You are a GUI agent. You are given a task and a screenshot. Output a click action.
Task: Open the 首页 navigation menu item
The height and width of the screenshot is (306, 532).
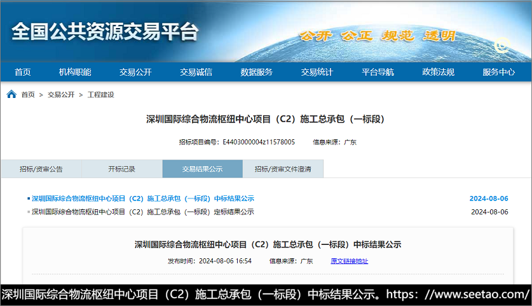[x=23, y=72]
